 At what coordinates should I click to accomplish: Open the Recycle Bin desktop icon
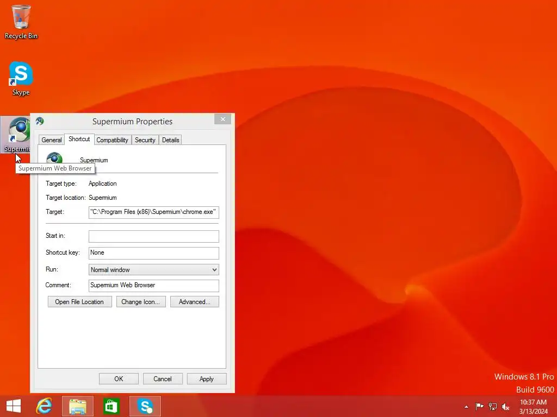tap(21, 22)
